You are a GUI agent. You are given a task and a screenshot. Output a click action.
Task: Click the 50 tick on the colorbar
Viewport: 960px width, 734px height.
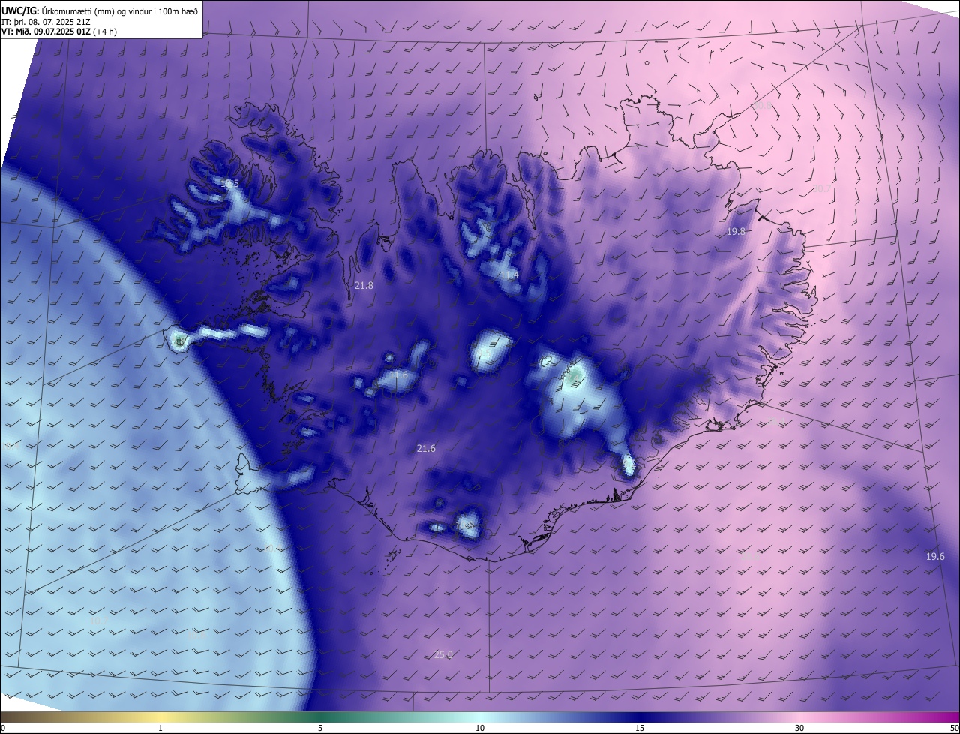click(x=954, y=728)
